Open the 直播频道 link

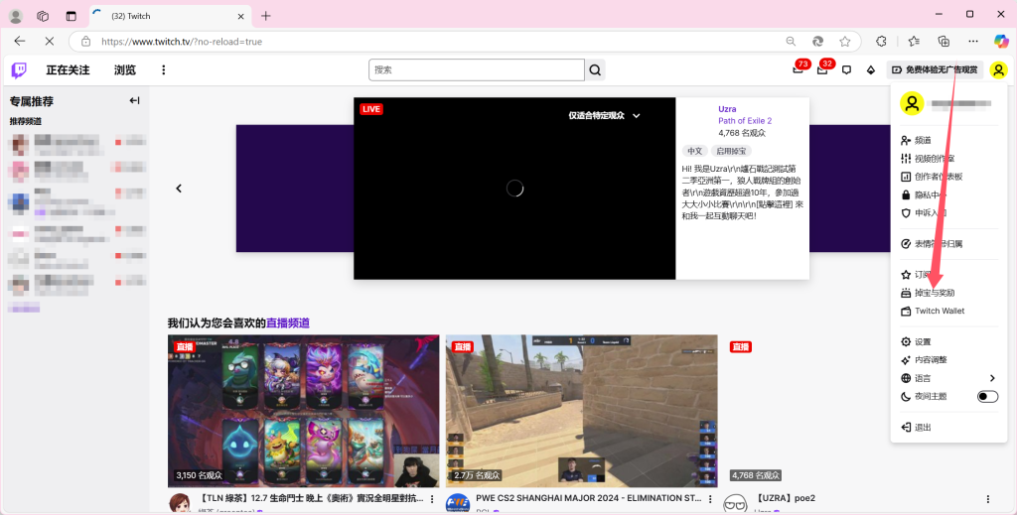pos(288,323)
